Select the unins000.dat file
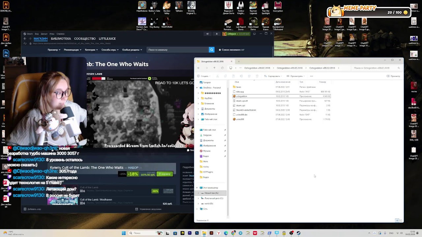The width and height of the screenshot is (422, 237). tap(281, 115)
